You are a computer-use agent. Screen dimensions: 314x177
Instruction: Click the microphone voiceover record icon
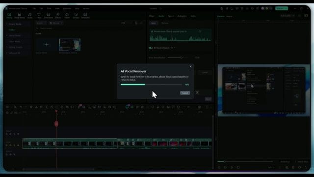point(158,107)
